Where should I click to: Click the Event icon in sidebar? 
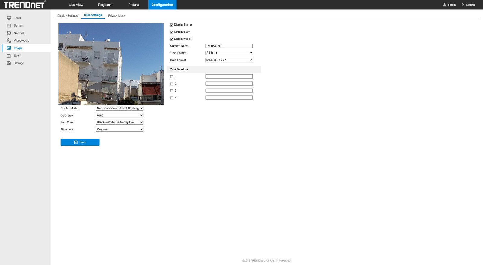9,56
